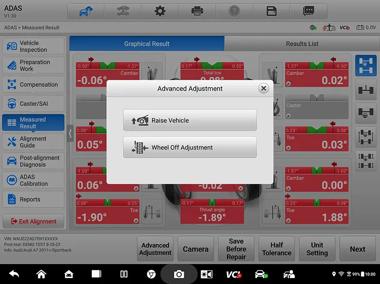Click the settings gear icon in top toolbar

pyautogui.click(x=160, y=11)
